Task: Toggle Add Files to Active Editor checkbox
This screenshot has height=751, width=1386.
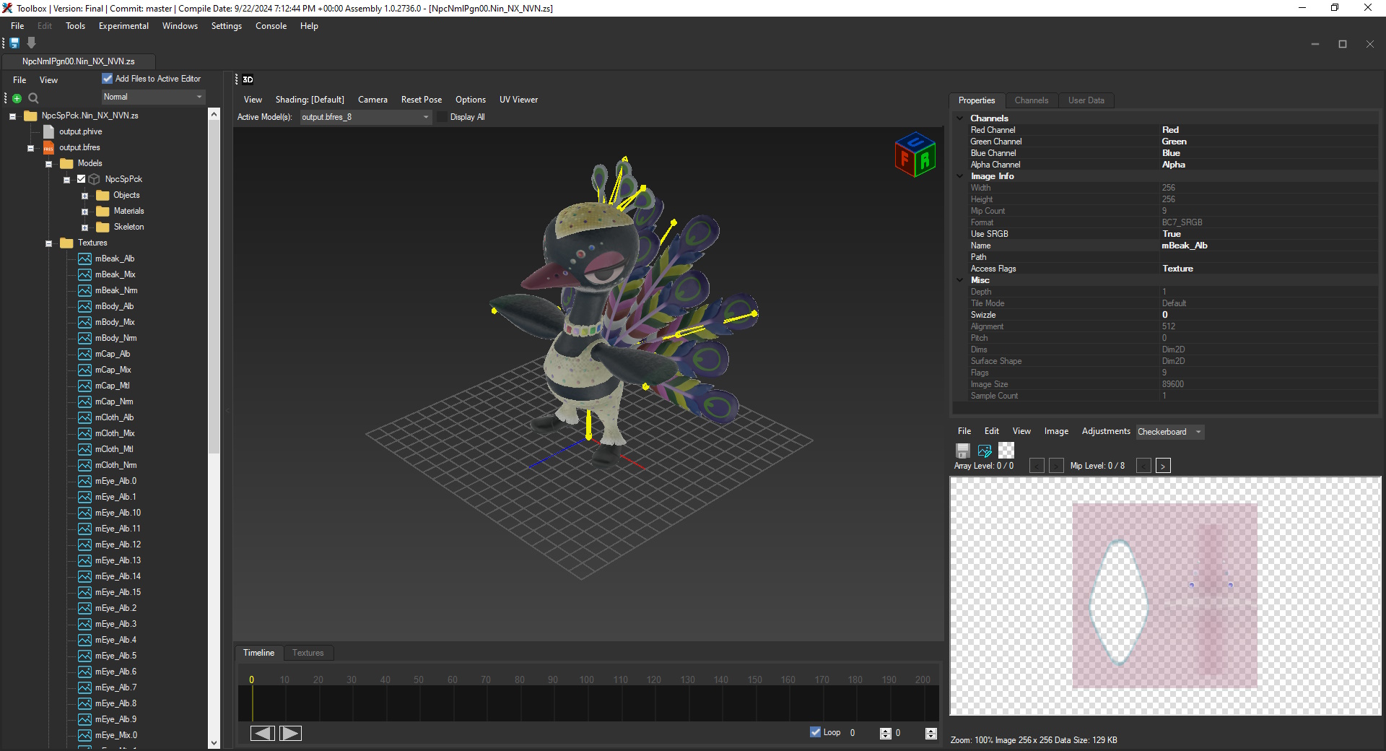Action: [x=108, y=79]
